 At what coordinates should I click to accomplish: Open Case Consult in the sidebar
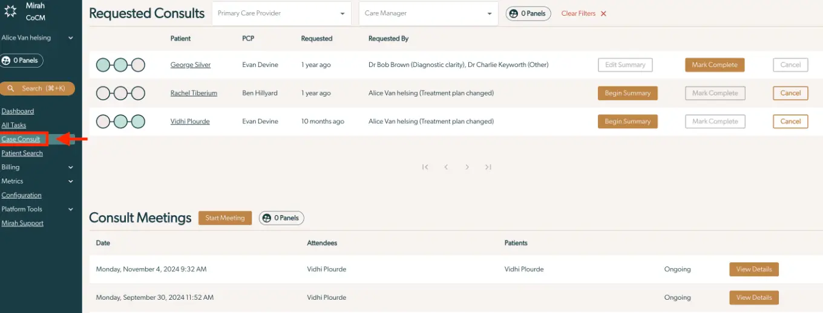[x=21, y=140]
